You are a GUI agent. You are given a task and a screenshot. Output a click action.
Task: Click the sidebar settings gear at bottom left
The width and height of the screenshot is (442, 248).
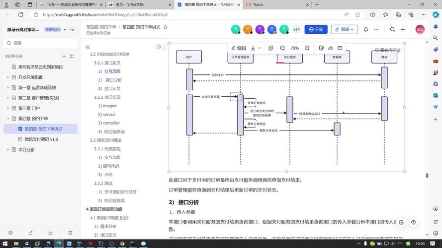(x=10, y=233)
